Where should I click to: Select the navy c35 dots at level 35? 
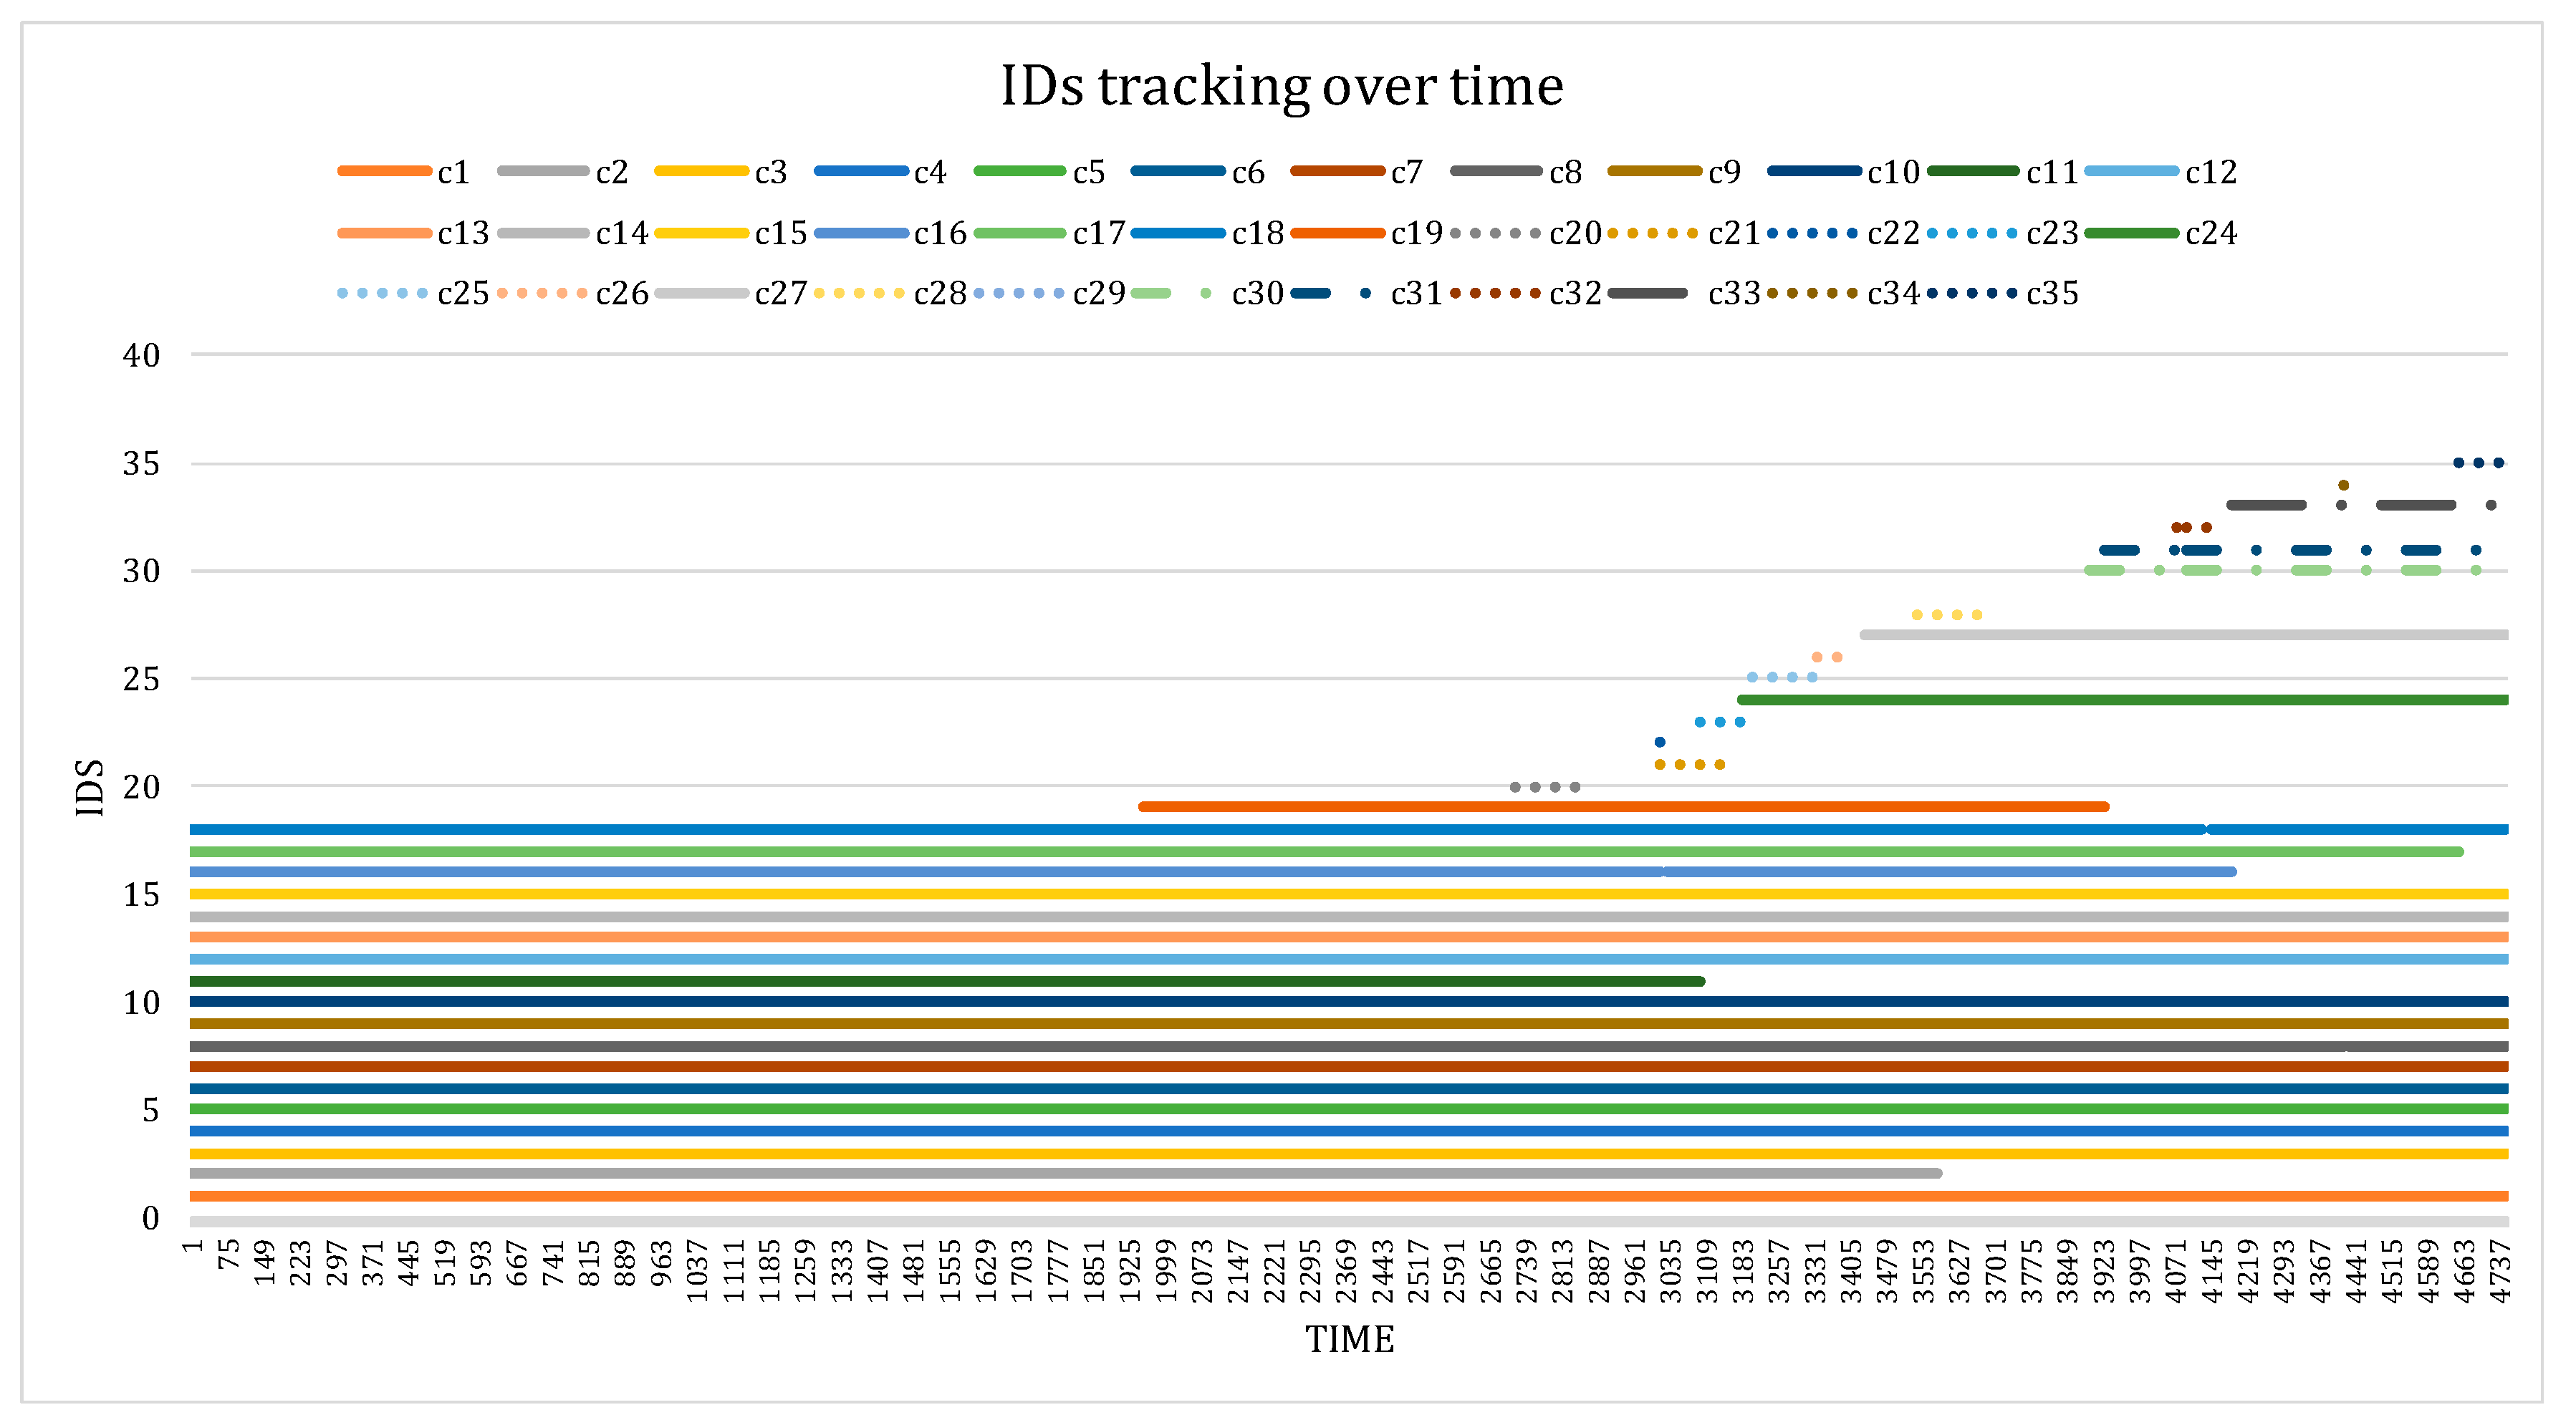click(2478, 463)
